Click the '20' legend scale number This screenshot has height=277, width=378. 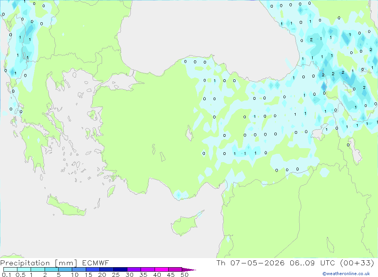pos(102,275)
